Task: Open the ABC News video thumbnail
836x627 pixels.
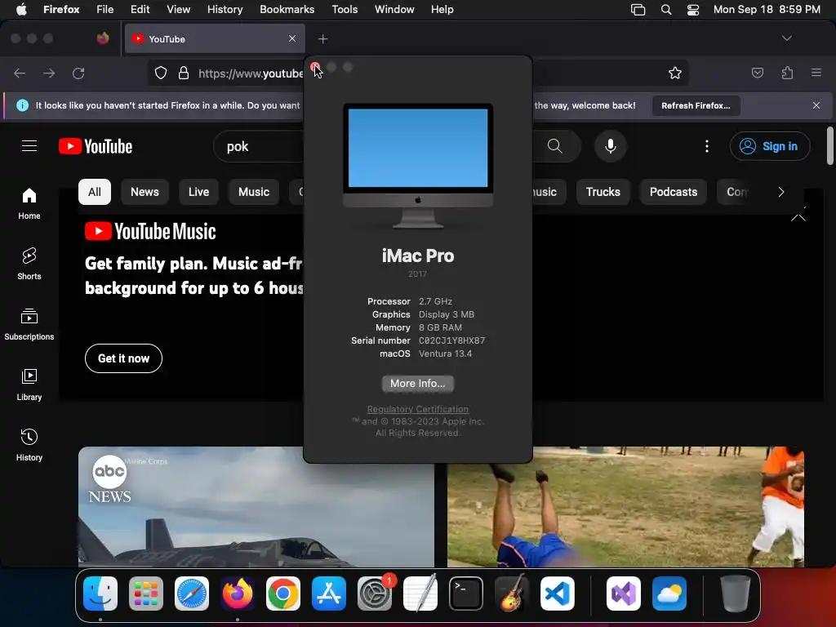Action: (256, 506)
